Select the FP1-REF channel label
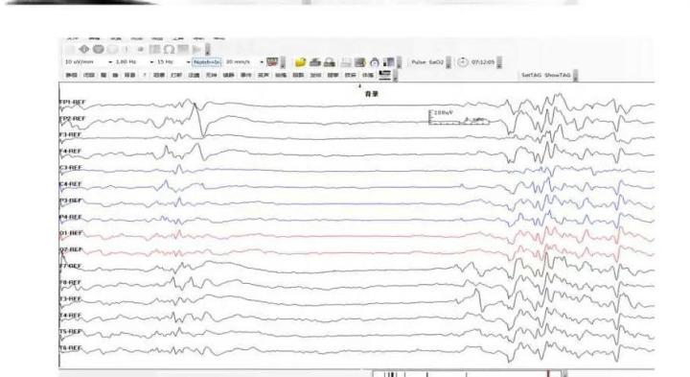Viewport: 690px width, 377px height. [x=72, y=103]
